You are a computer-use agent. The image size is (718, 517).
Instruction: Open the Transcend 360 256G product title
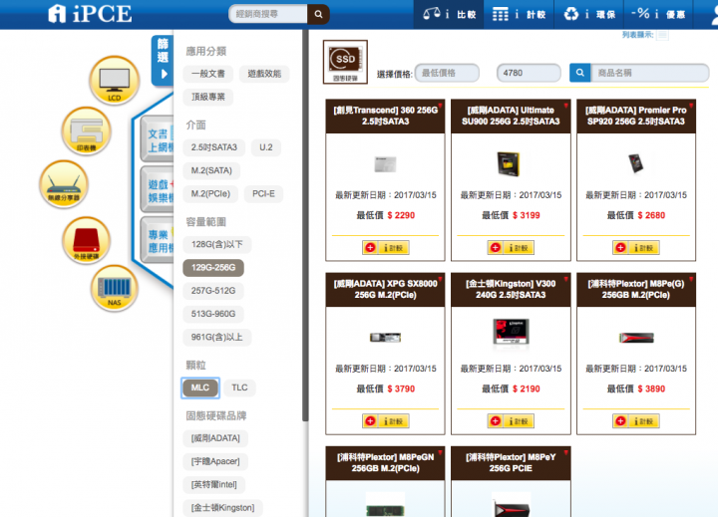[x=385, y=116]
